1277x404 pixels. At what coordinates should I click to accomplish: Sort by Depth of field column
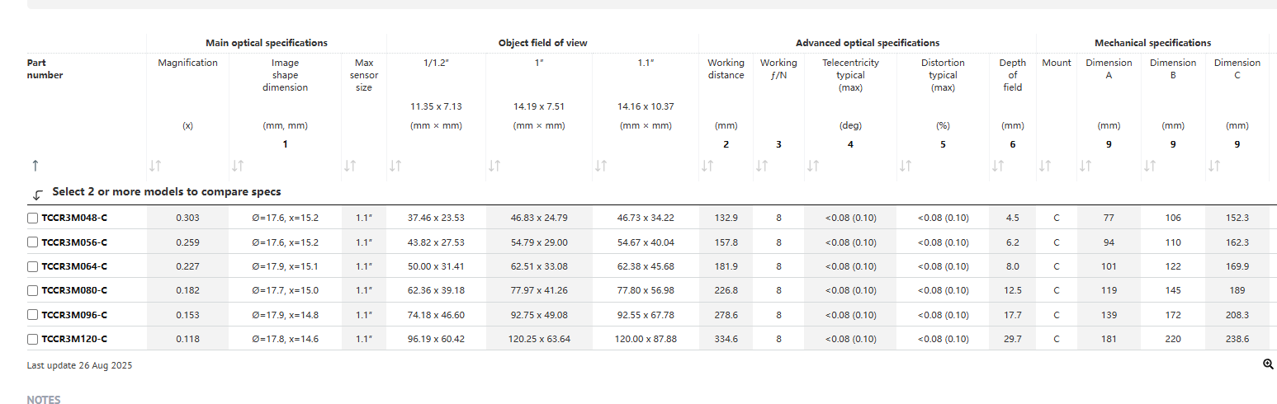(997, 167)
